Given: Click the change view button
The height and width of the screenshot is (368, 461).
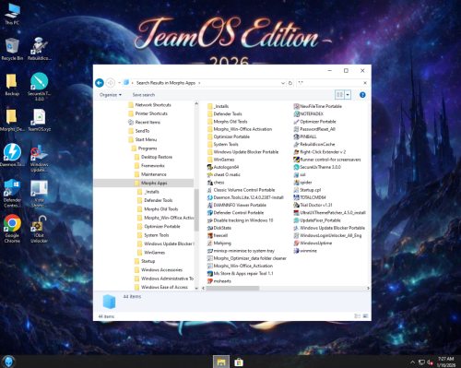Looking at the screenshot, I should click(x=339, y=95).
